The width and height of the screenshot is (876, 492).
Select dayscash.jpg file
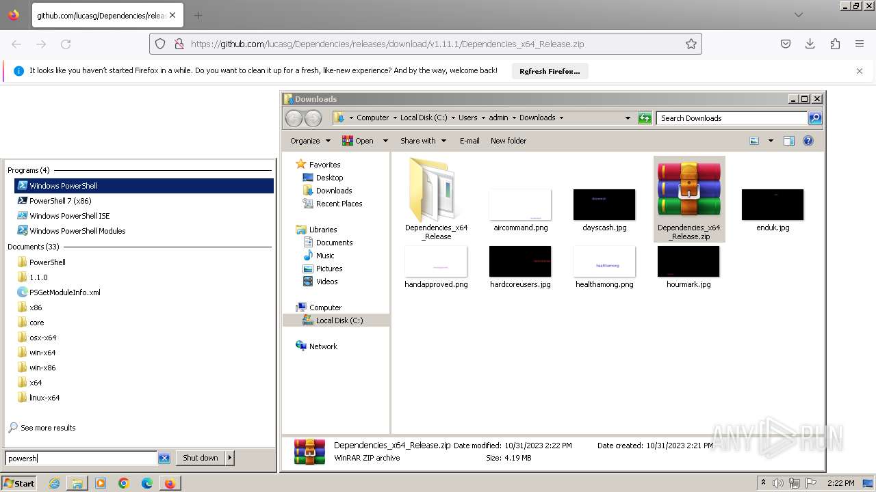pyautogui.click(x=604, y=210)
